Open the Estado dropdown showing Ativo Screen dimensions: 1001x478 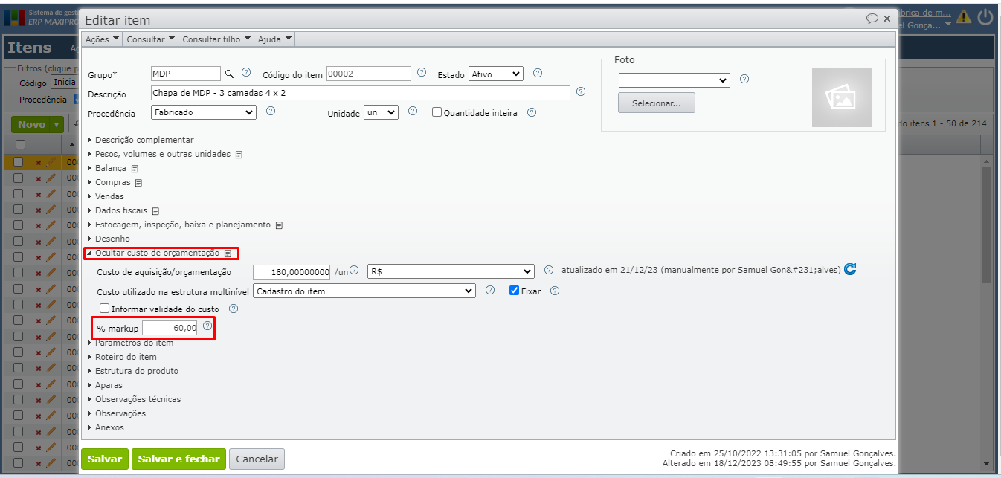click(x=496, y=74)
